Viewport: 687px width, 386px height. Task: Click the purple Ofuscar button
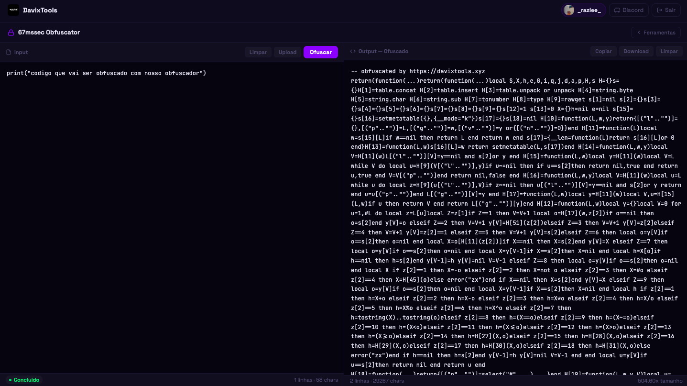321,52
